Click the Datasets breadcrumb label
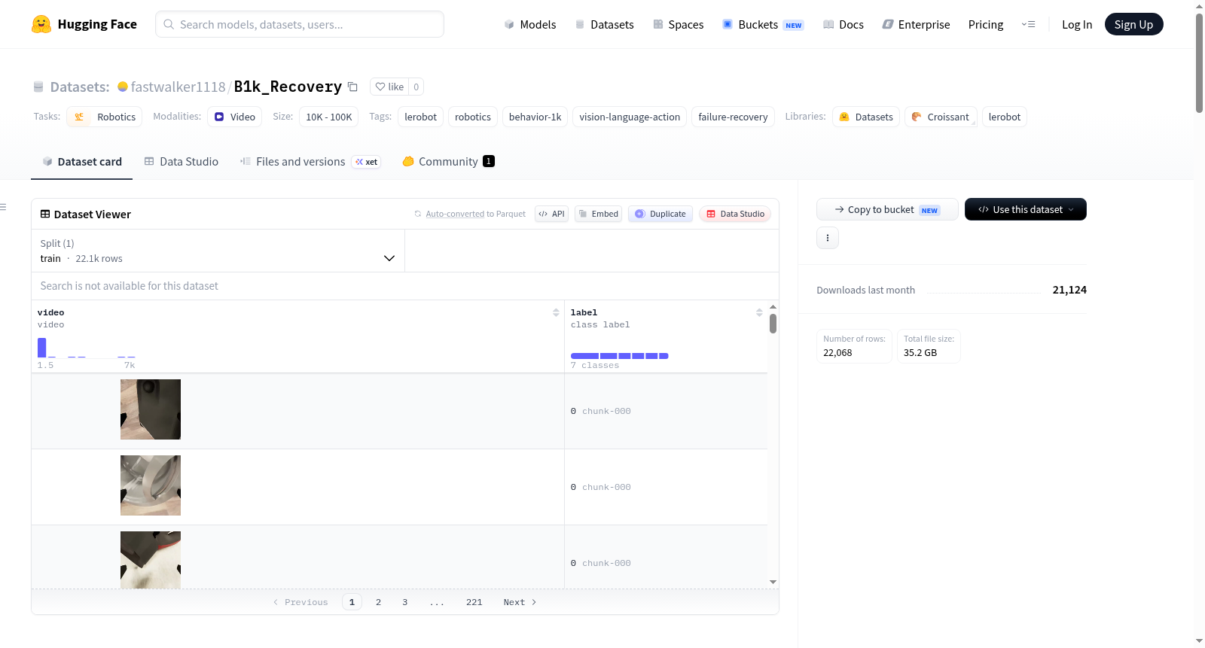 80,87
